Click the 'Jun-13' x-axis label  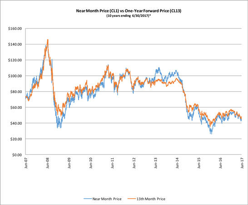point(156,163)
